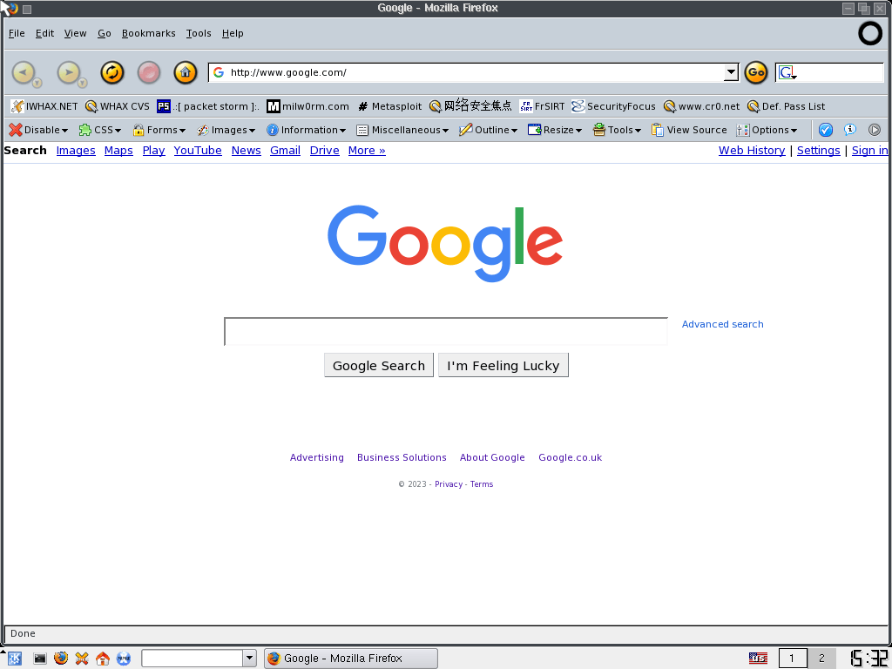Click the Back arrow navigation icon

[x=24, y=72]
